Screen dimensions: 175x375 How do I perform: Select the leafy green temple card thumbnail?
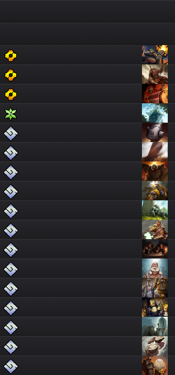coord(155,113)
